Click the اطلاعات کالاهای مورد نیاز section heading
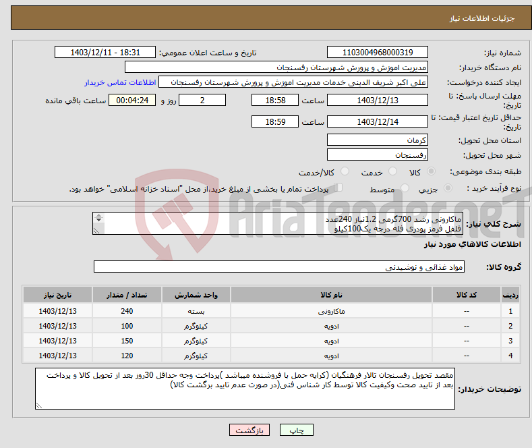The height and width of the screenshot is (448, 532). pyautogui.click(x=472, y=244)
